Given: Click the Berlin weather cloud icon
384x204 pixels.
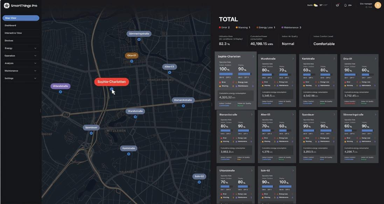Looking at the screenshot, I should 316,5.
